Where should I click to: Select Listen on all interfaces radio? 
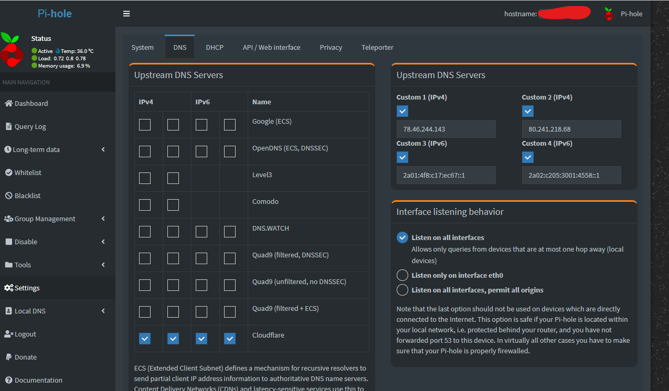(402, 237)
